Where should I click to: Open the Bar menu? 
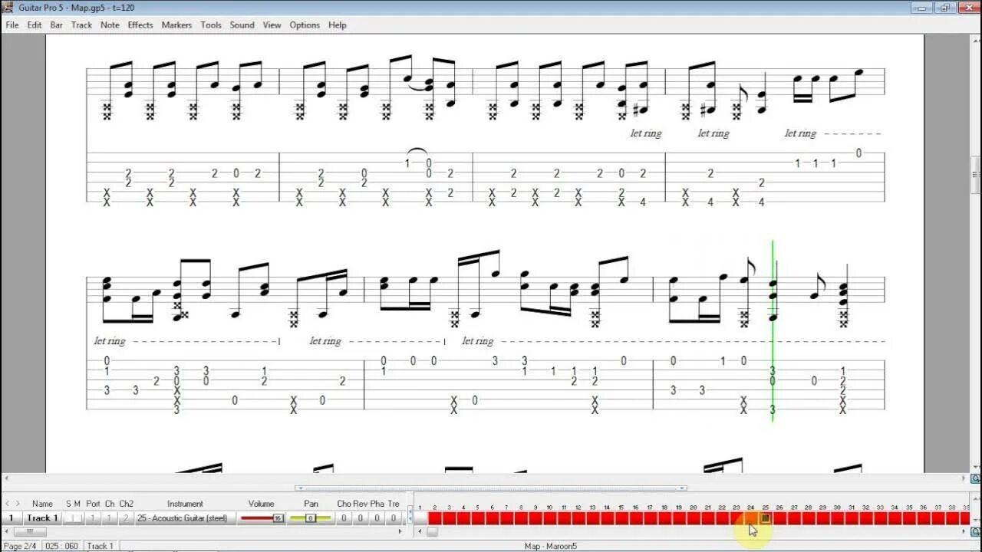click(x=57, y=25)
